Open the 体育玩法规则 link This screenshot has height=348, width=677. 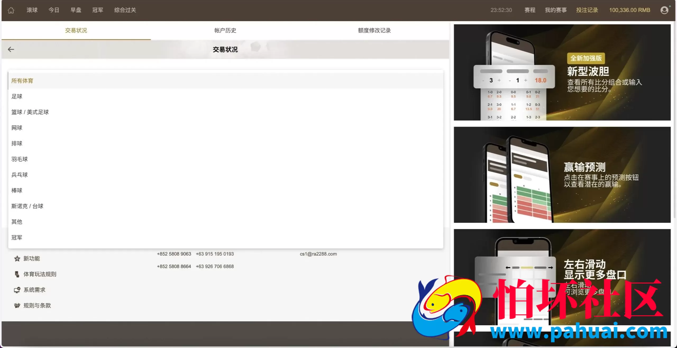point(40,274)
